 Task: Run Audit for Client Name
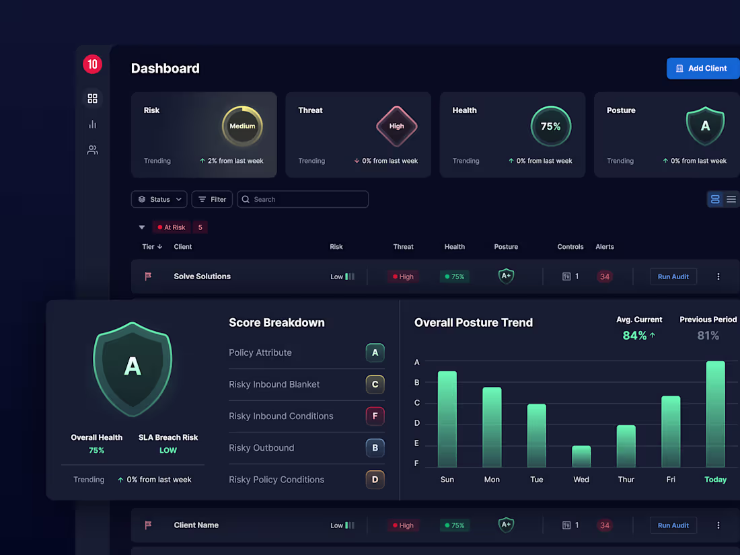click(673, 525)
